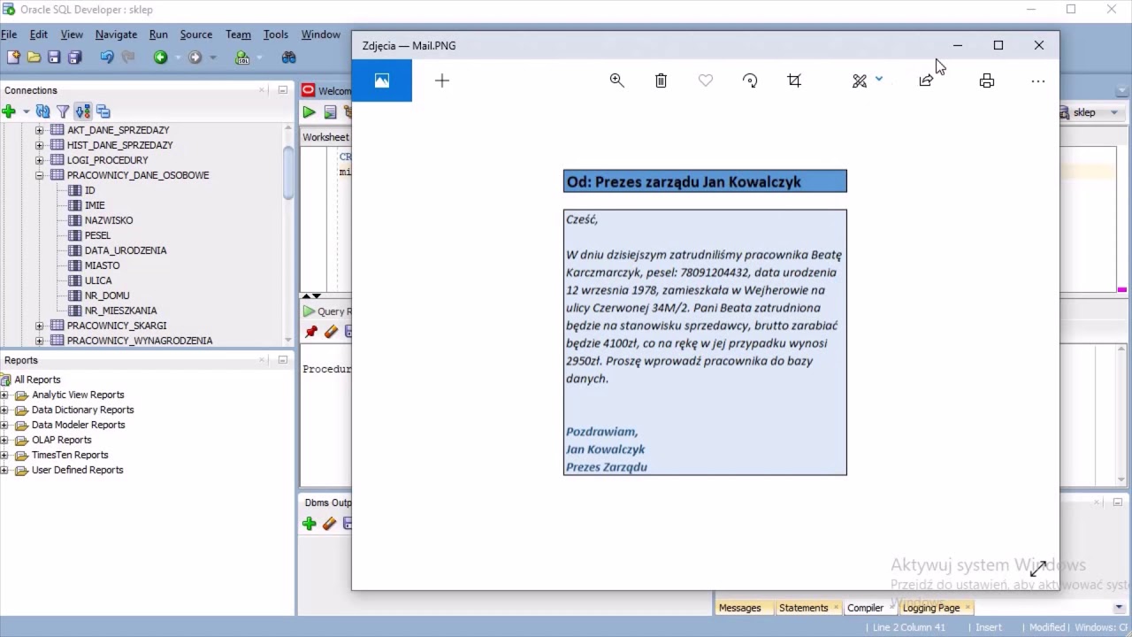This screenshot has width=1132, height=637.
Task: Crop the photo in Zdjęcia
Action: [794, 81]
